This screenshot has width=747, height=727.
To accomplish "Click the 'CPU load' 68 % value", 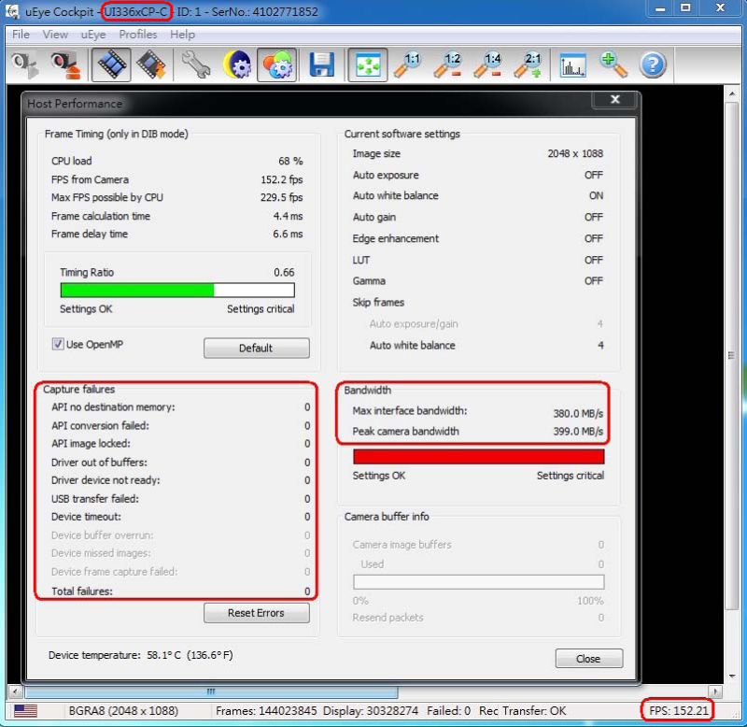I will [x=290, y=161].
